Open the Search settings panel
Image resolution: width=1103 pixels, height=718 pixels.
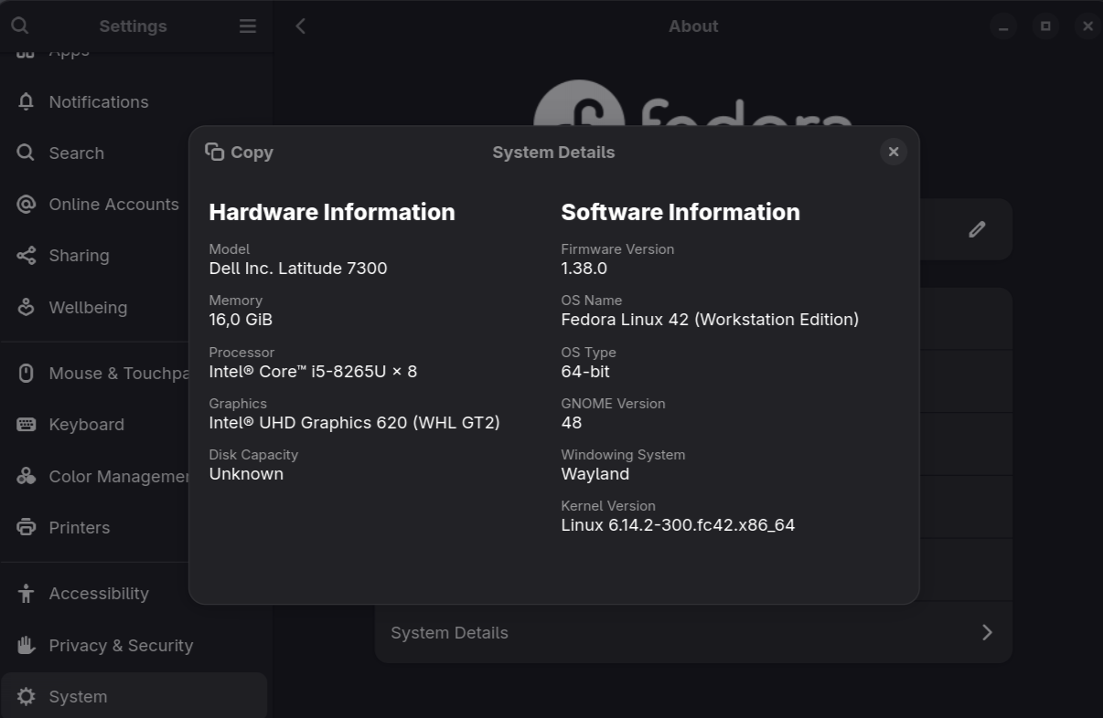tap(76, 153)
